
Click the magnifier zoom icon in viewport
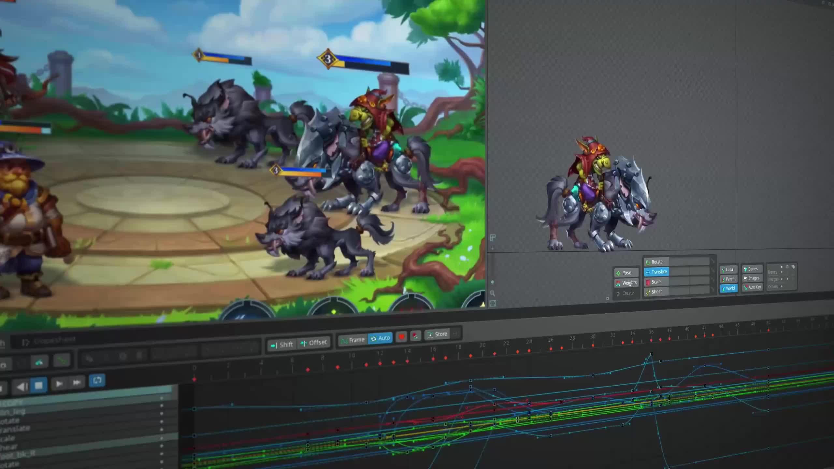[493, 293]
